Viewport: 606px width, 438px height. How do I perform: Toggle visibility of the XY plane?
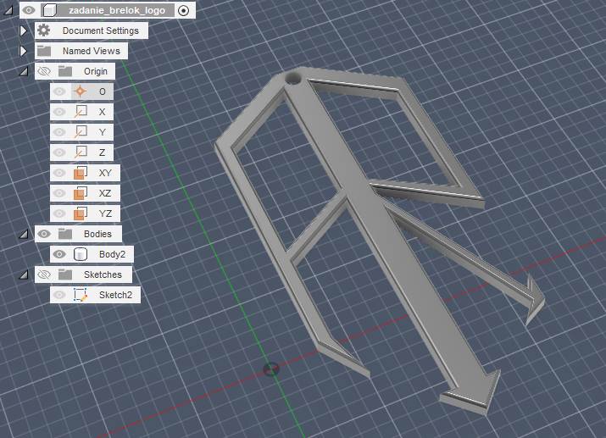(59, 173)
